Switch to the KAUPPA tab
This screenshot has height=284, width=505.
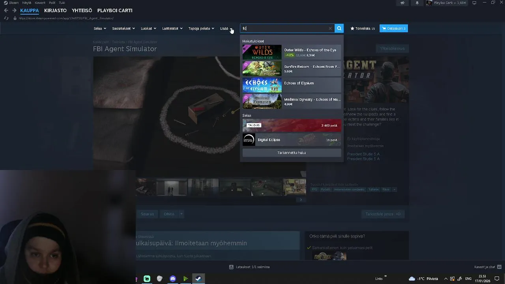click(x=30, y=10)
